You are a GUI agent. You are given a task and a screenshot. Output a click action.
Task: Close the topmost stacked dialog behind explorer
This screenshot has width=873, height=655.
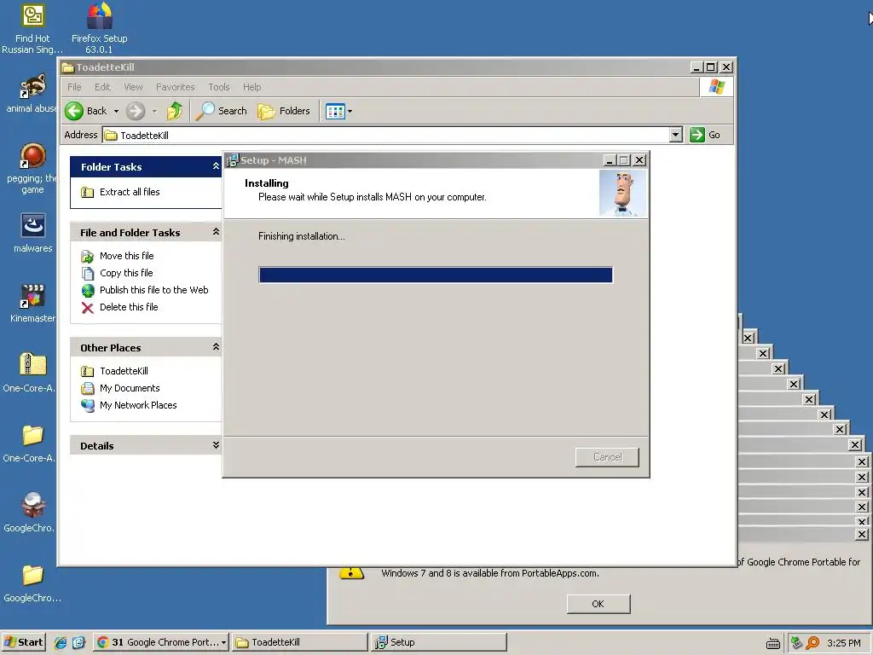(749, 338)
